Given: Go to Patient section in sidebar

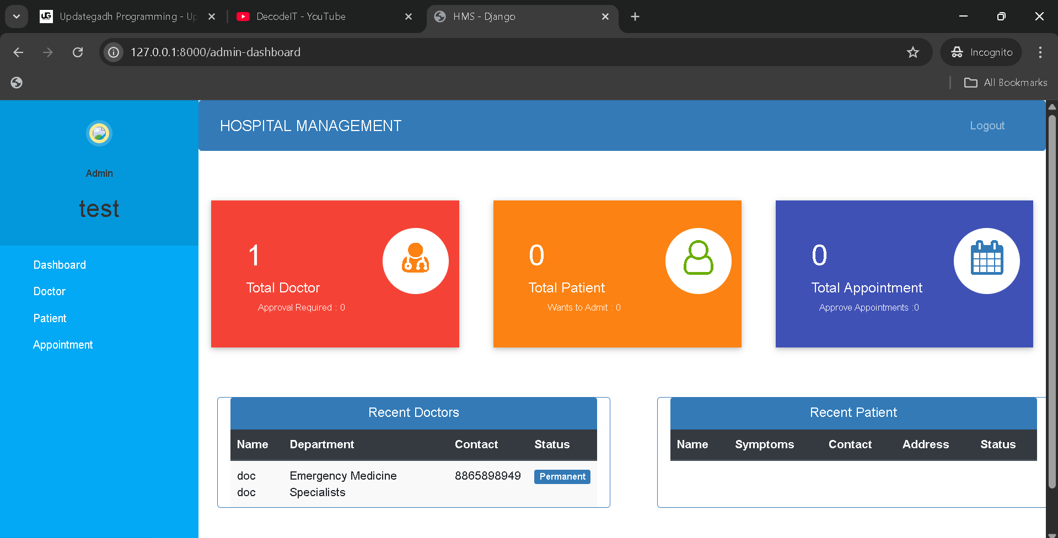Looking at the screenshot, I should [50, 318].
